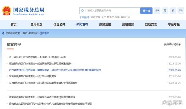Switch to EN language

(157, 10)
